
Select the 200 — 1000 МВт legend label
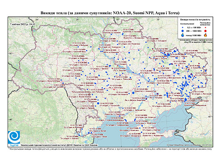[x=194, y=31]
